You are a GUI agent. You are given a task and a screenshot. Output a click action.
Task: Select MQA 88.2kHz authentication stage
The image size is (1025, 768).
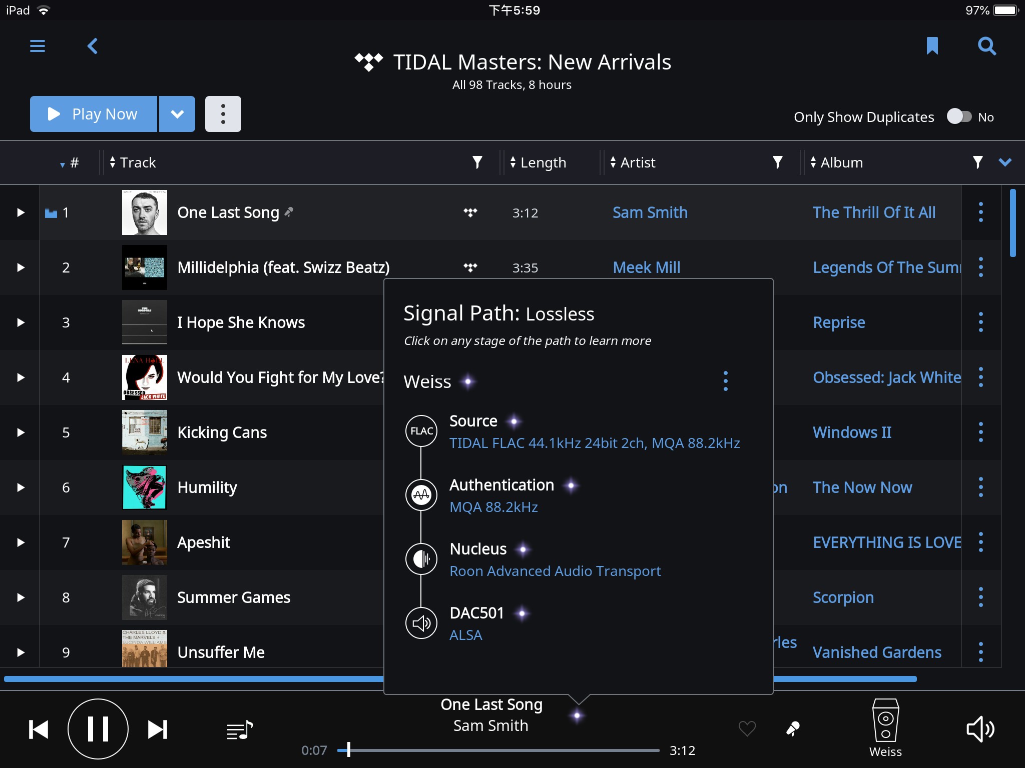point(493,507)
